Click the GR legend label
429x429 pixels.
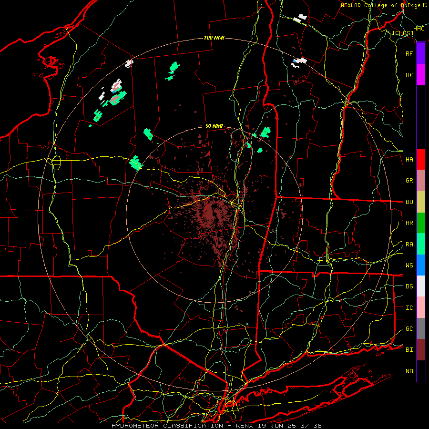click(x=409, y=181)
